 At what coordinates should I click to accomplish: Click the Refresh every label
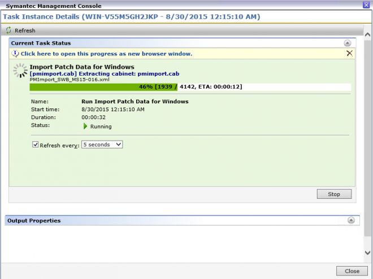(x=59, y=146)
